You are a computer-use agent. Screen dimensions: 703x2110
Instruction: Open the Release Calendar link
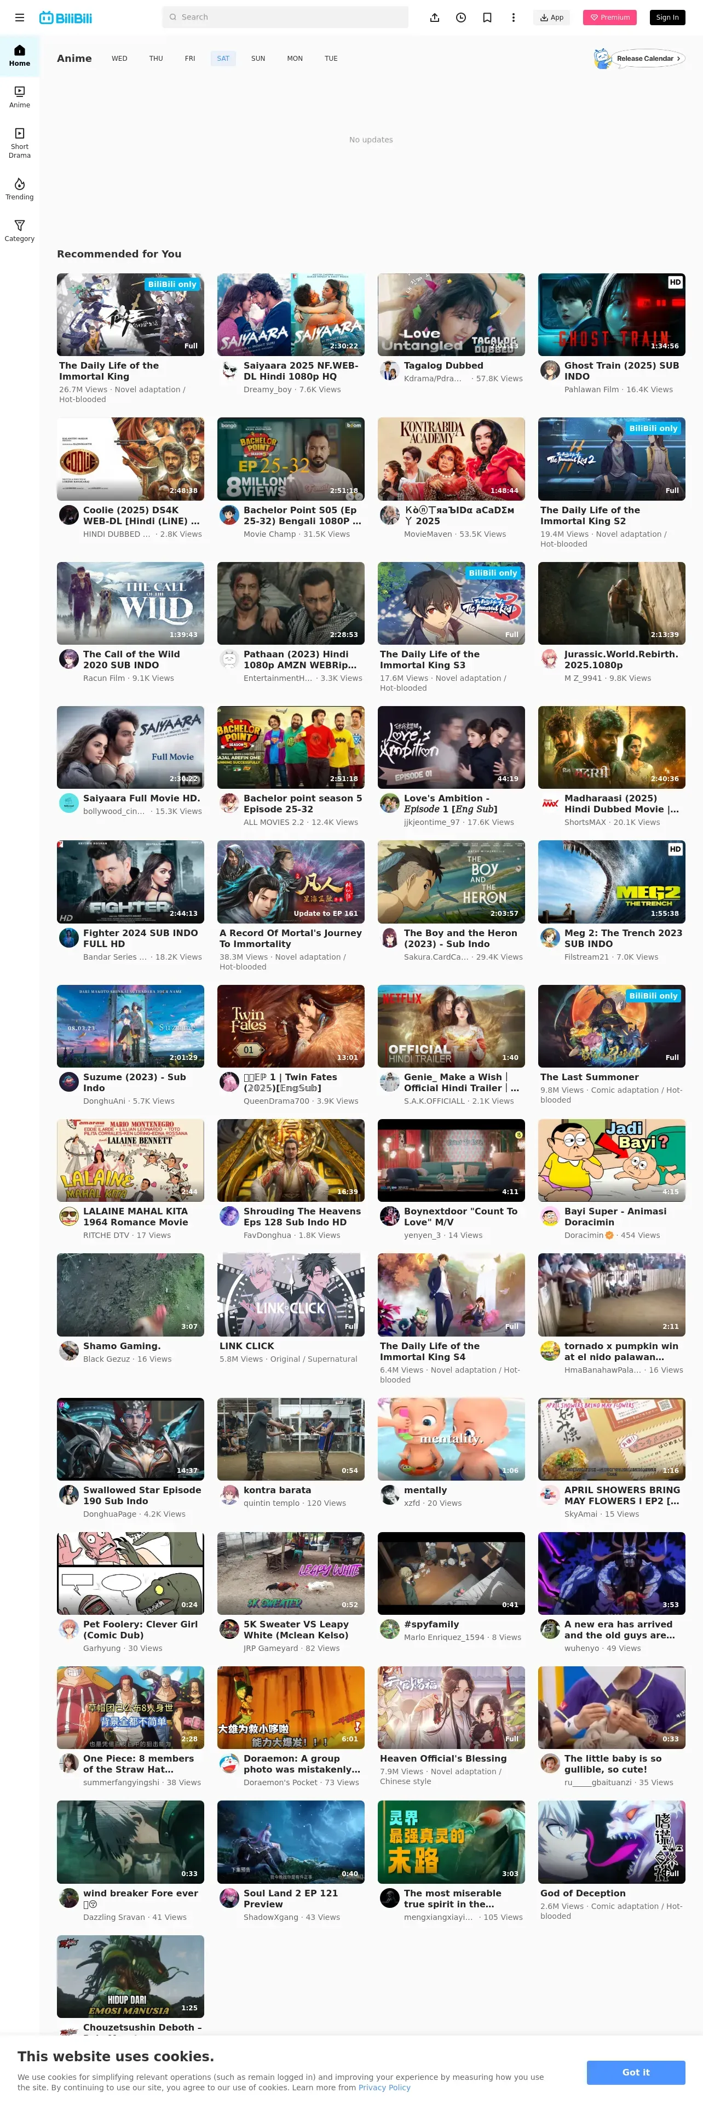pyautogui.click(x=648, y=58)
